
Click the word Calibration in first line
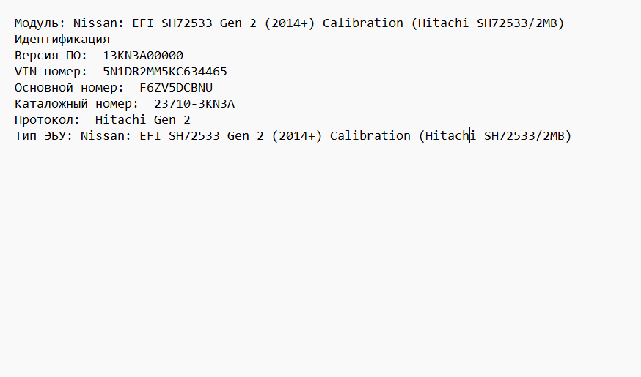[x=363, y=23]
